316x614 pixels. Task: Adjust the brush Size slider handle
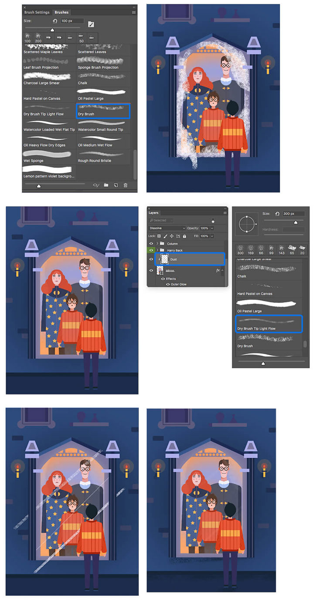[52, 30]
